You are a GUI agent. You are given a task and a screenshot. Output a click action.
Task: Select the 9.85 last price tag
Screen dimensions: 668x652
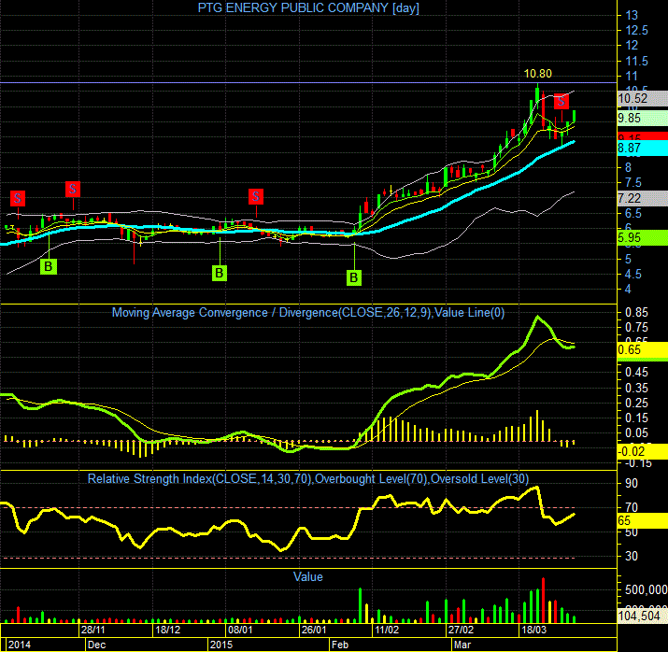click(x=643, y=118)
